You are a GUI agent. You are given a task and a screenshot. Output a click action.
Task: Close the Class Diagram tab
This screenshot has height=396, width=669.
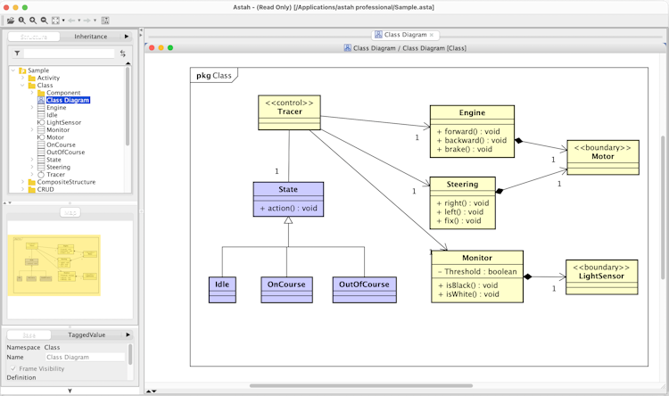432,35
